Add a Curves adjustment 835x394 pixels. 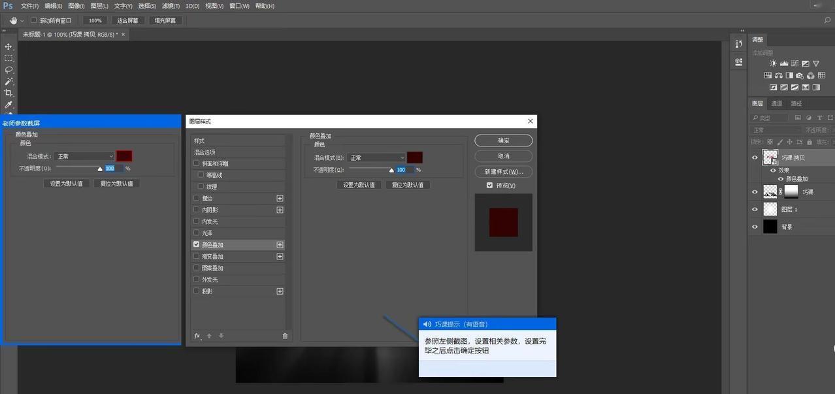tap(794, 63)
